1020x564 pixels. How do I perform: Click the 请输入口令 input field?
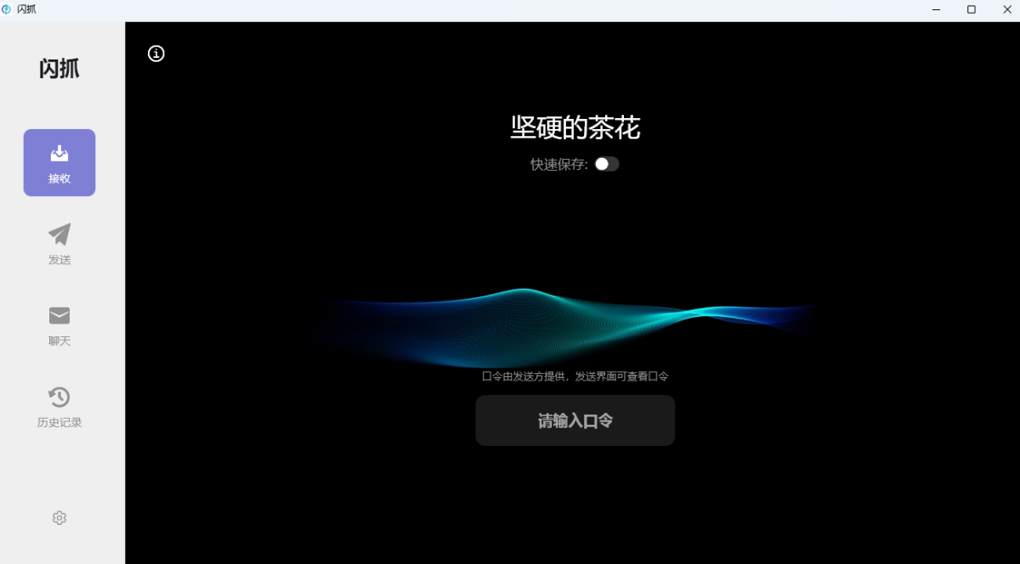(x=575, y=420)
